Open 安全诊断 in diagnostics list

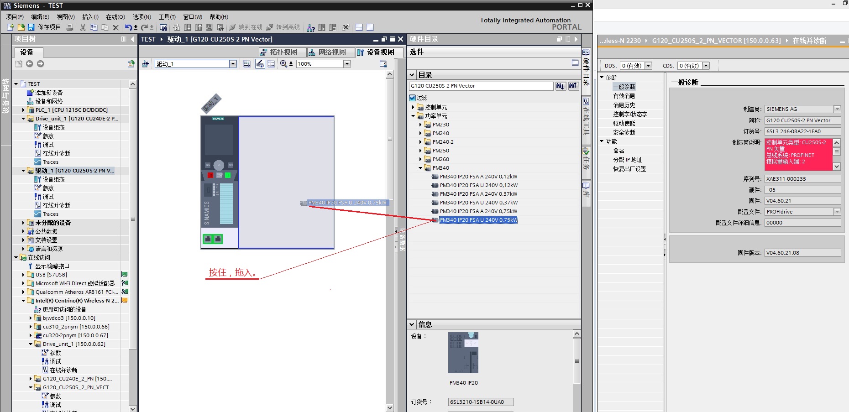coord(624,132)
